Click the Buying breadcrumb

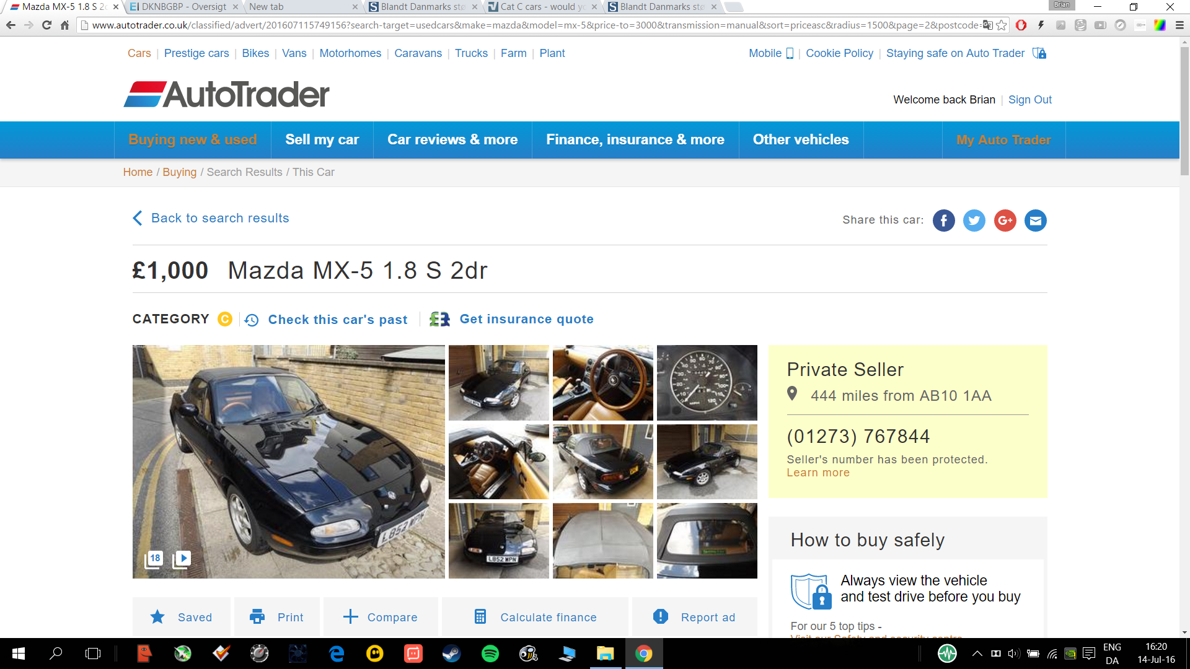pyautogui.click(x=179, y=172)
